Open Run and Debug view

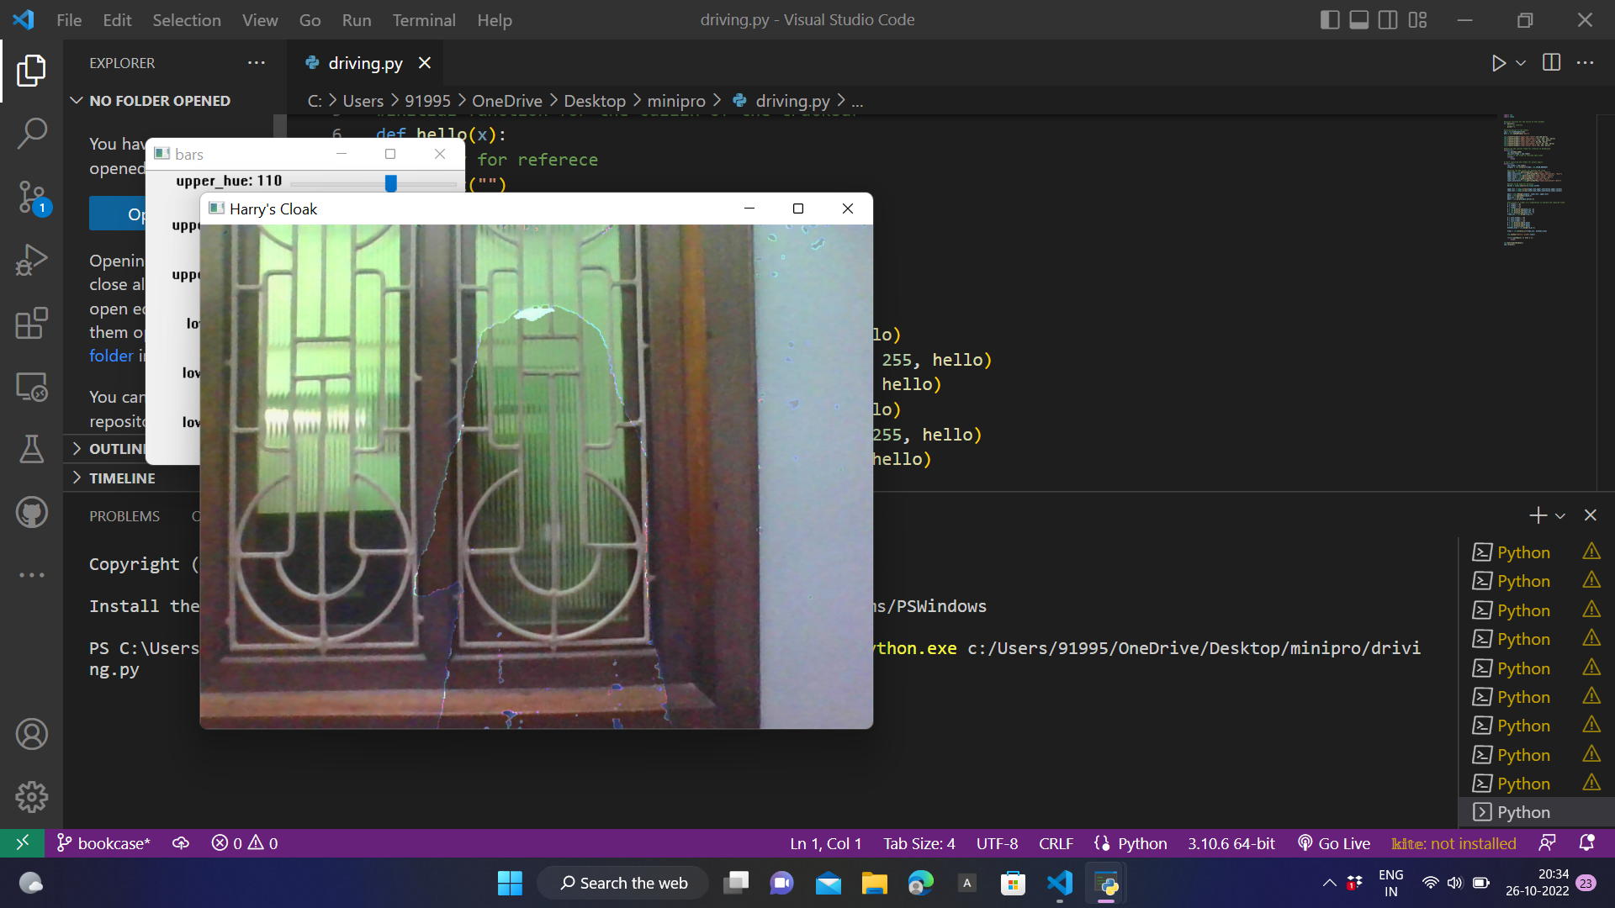[x=31, y=260]
